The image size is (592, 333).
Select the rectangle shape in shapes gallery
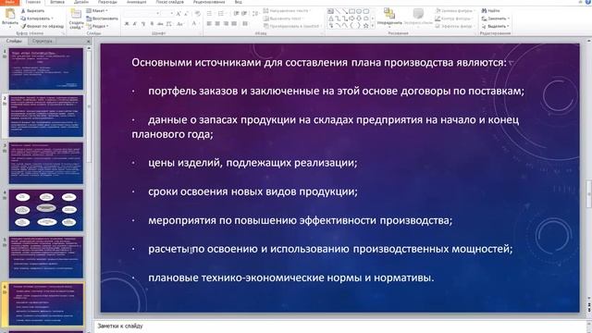351,11
